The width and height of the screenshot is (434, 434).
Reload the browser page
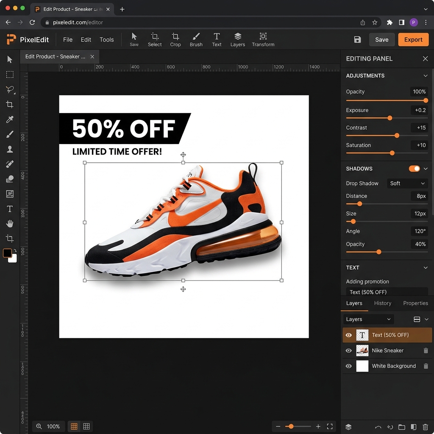tap(32, 22)
